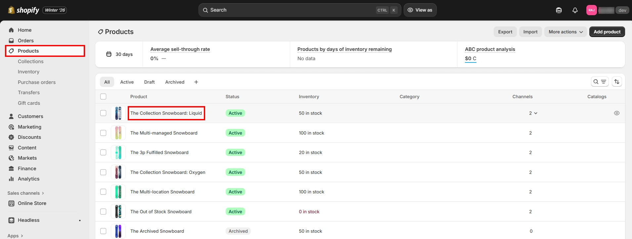
Task: Click the RAJ account avatar
Action: coord(592,10)
